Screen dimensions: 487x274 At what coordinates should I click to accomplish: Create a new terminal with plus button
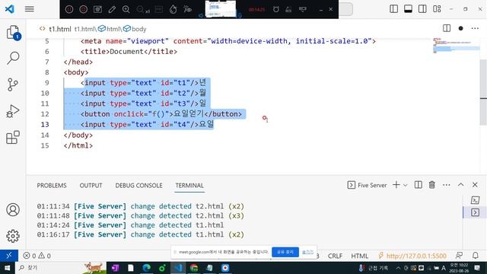coord(396,185)
